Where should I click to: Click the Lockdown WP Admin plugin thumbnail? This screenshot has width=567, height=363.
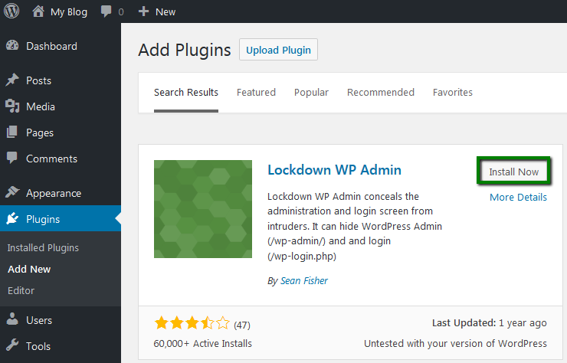click(x=203, y=209)
